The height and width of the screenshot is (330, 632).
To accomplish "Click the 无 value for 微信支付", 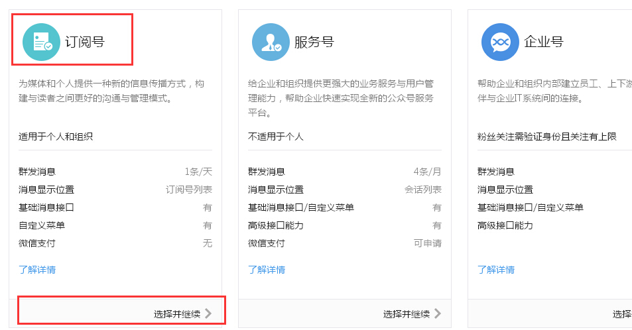I will coord(208,243).
